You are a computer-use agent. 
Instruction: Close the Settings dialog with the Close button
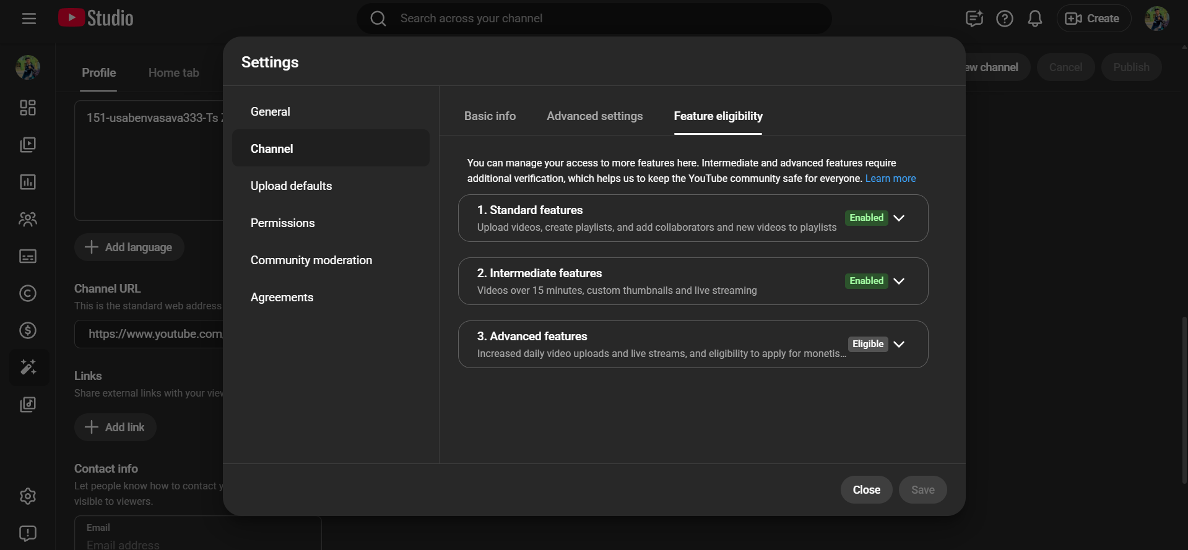866,490
